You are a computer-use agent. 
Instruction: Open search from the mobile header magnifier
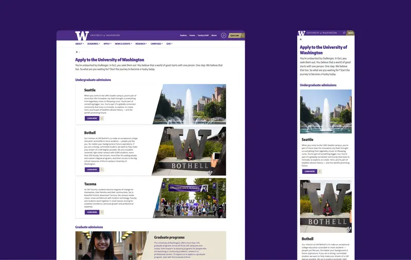[x=344, y=33]
